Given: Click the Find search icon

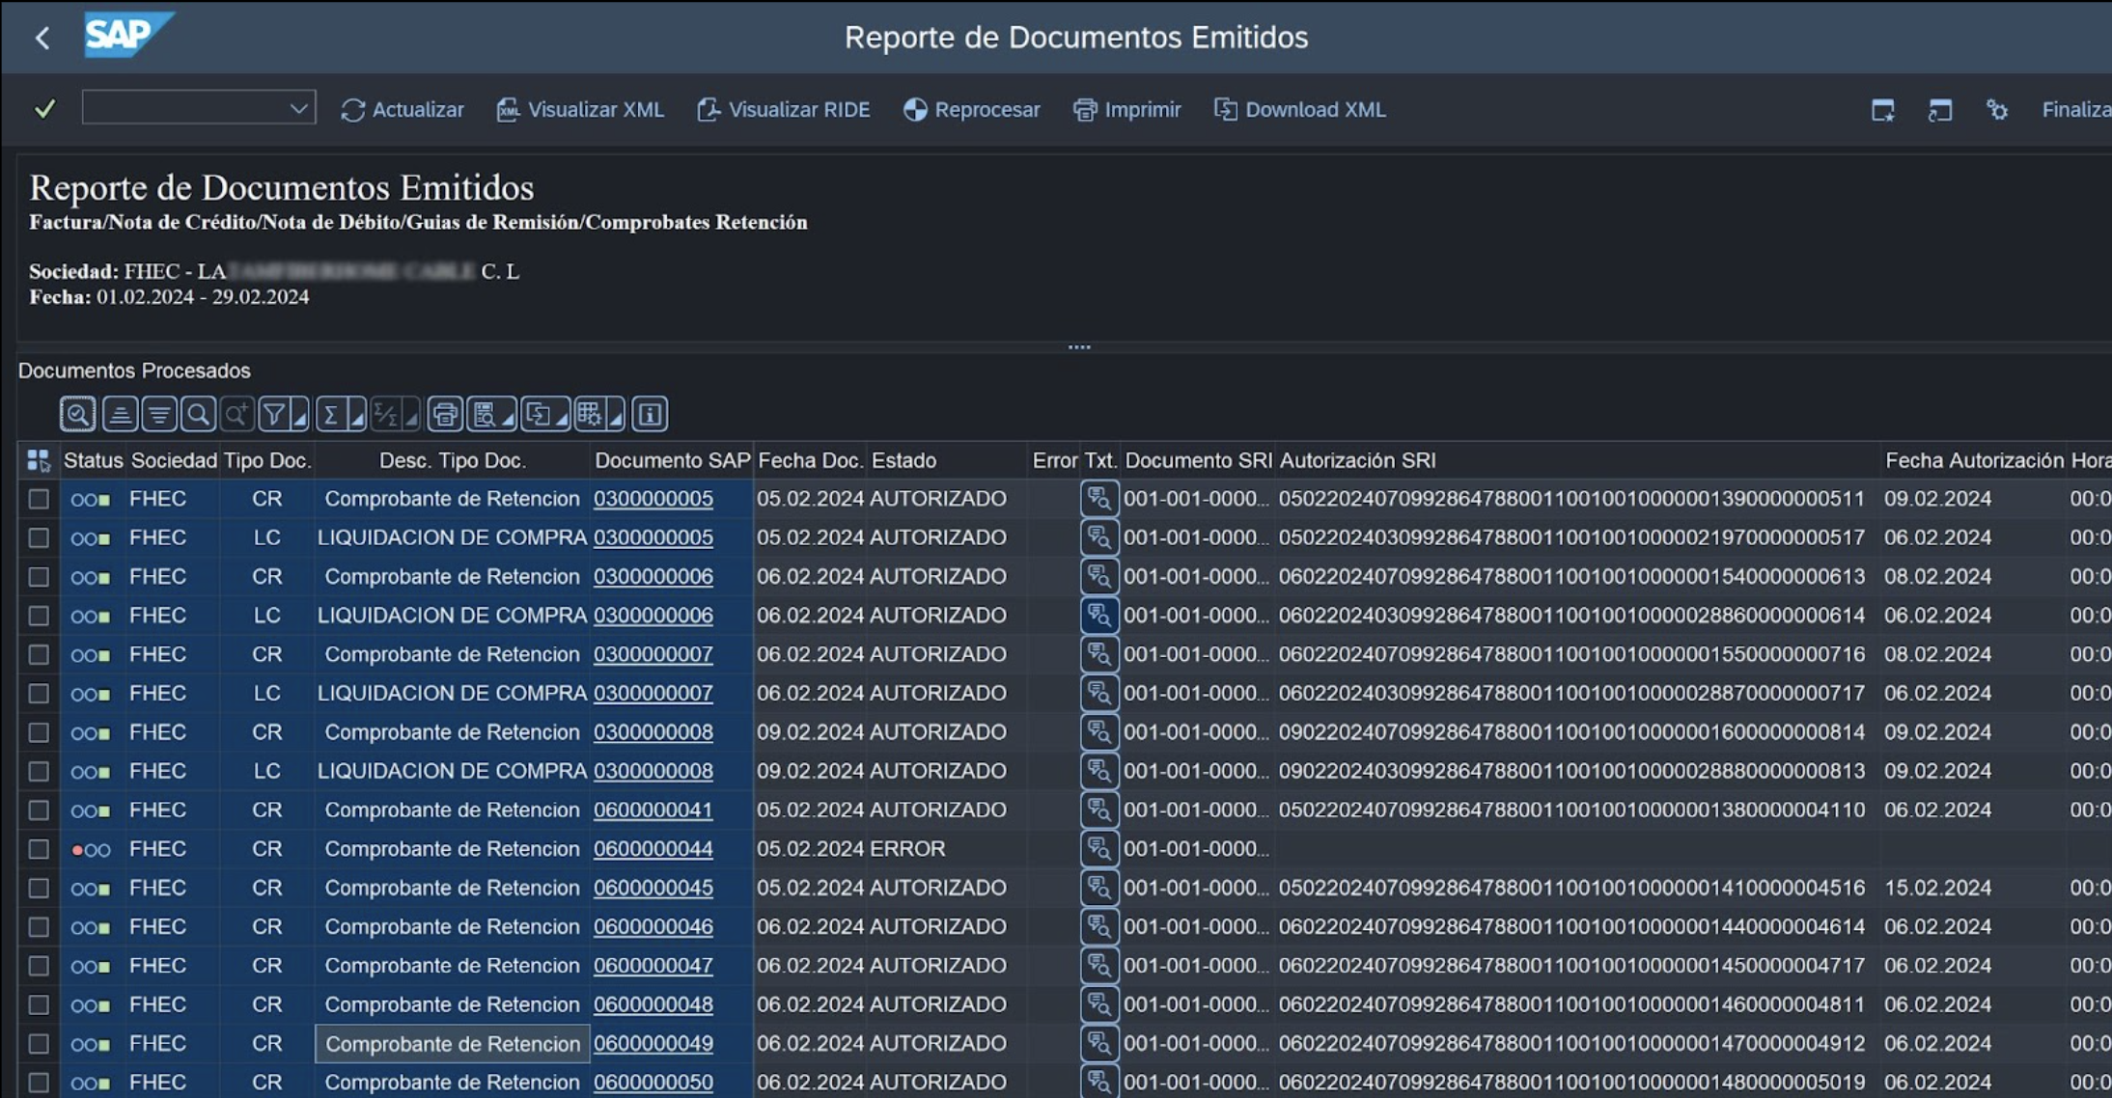Looking at the screenshot, I should pos(198,415).
